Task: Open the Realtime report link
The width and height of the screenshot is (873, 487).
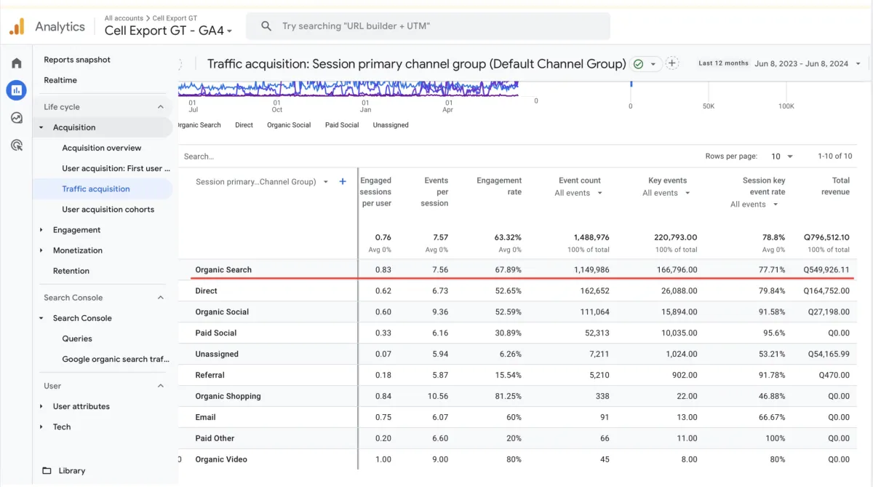Action: coord(60,80)
